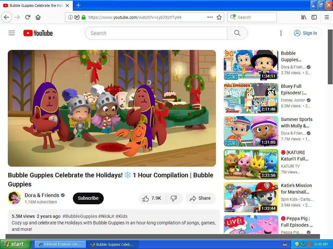Open the browser home page icon
Viewport: 333px width, 249px height.
[38, 17]
